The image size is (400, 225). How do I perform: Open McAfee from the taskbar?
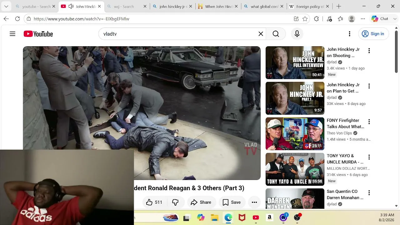point(242,218)
